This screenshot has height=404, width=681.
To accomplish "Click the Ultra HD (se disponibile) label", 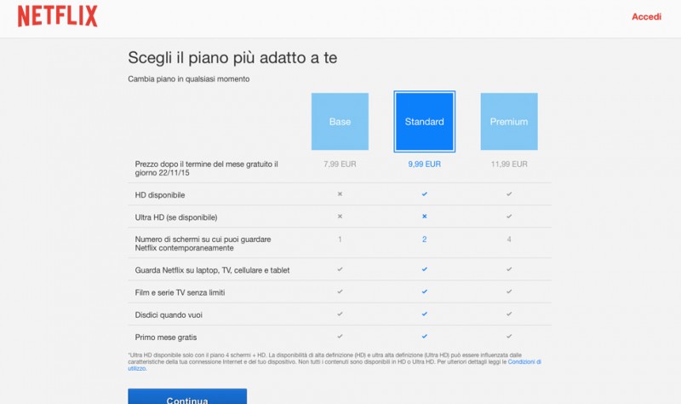I will pyautogui.click(x=176, y=217).
